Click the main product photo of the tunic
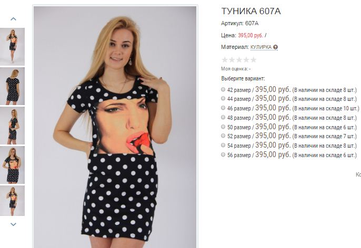361x248 pixels. click(x=115, y=127)
